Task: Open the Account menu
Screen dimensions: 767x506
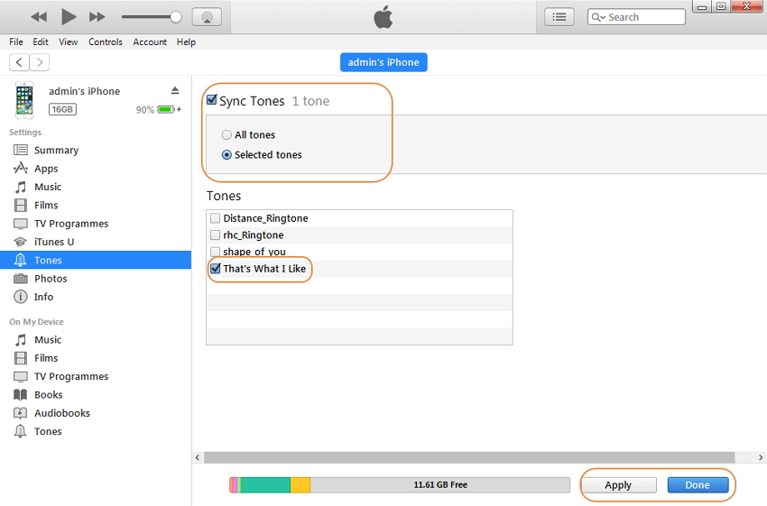Action: point(150,41)
